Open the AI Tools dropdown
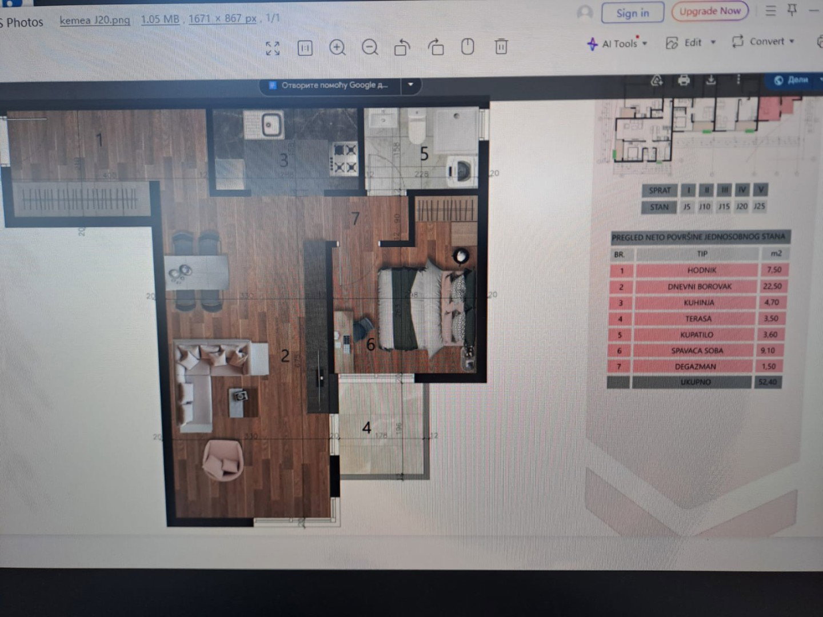The width and height of the screenshot is (823, 617). 618,43
